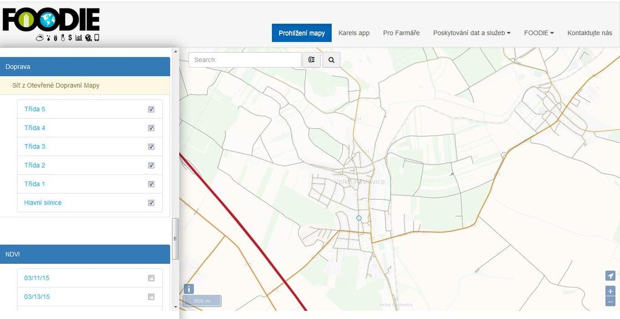Viewport: 620px width, 319px height.
Task: Click the sidebar scrollbar thumb
Action: (x=176, y=238)
